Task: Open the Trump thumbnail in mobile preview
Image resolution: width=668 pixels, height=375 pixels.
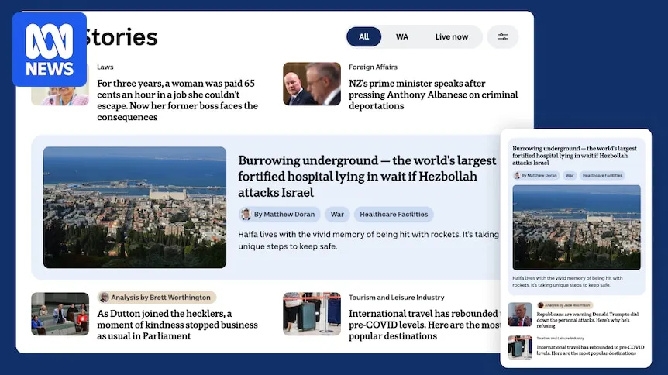Action: coord(520,315)
